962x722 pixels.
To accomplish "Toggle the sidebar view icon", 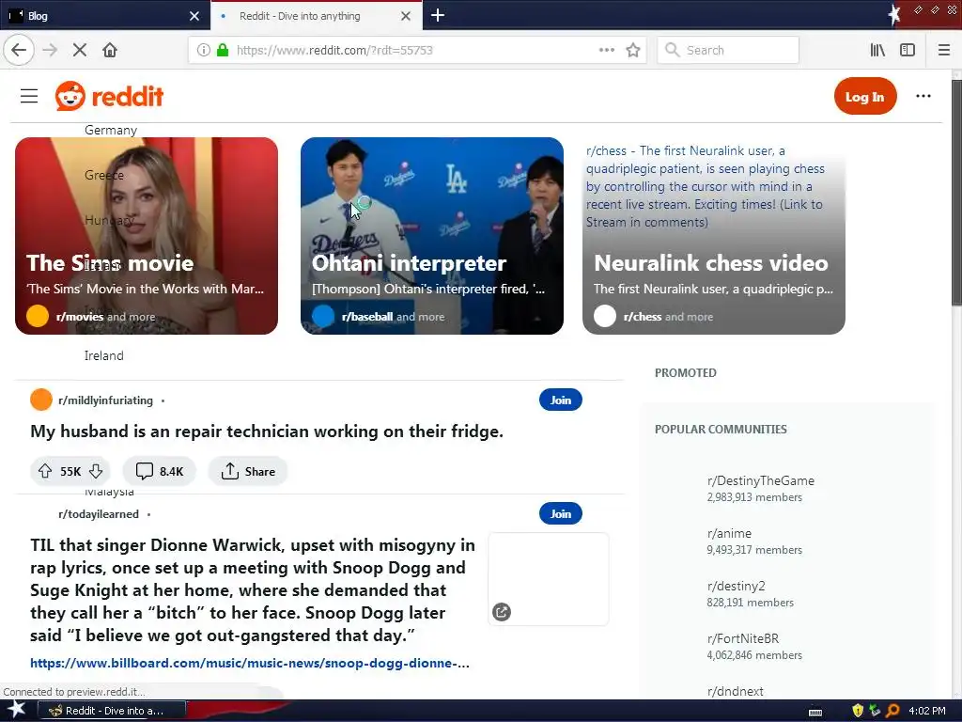I will click(x=908, y=50).
